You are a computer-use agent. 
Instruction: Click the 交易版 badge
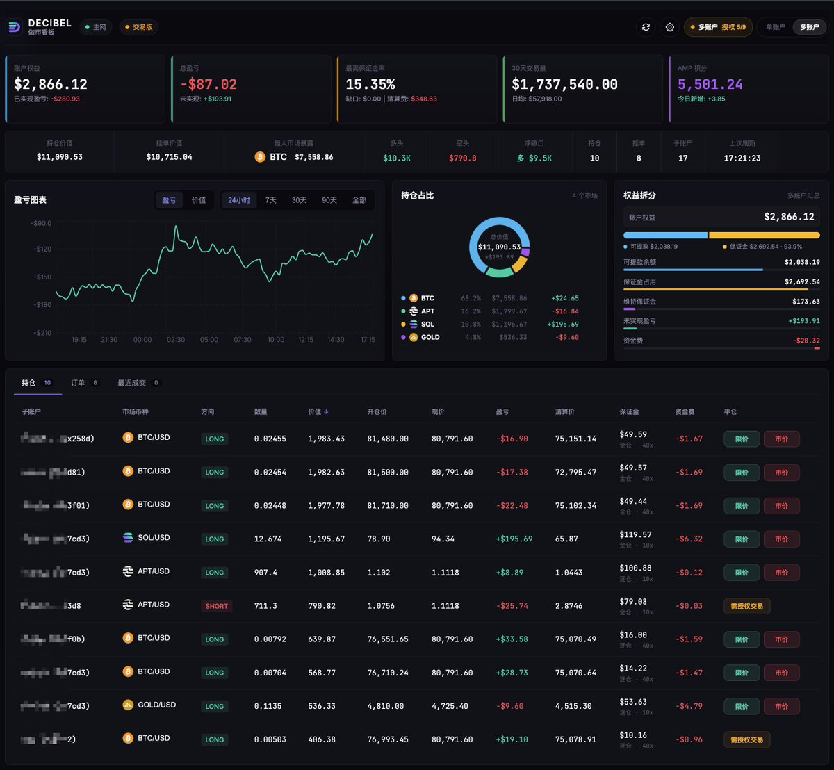(139, 27)
